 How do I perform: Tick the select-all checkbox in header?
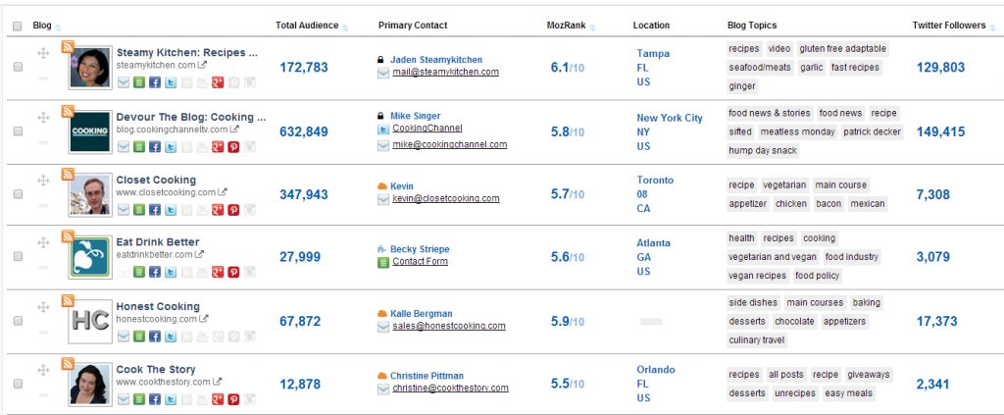18,26
